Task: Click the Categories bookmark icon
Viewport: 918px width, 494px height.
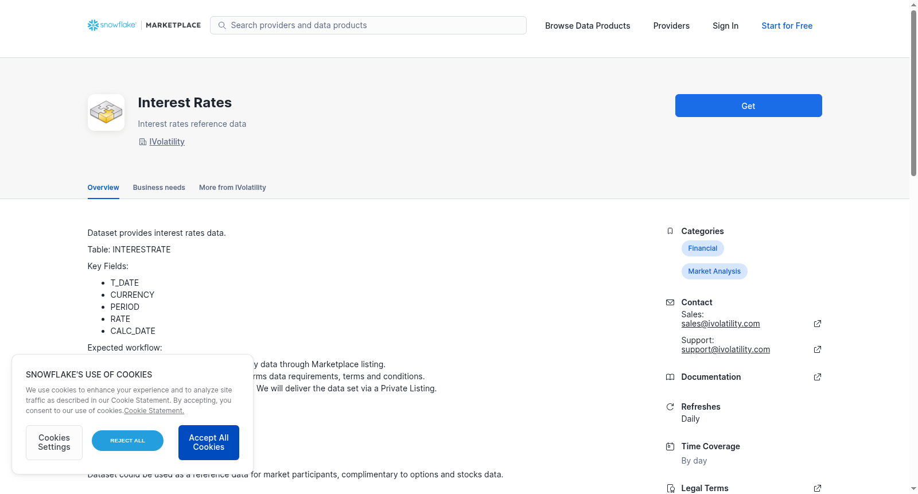Action: tap(670, 231)
